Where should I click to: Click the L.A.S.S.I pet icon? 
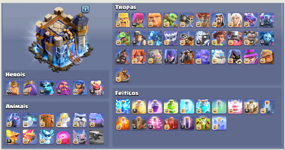(x=13, y=120)
